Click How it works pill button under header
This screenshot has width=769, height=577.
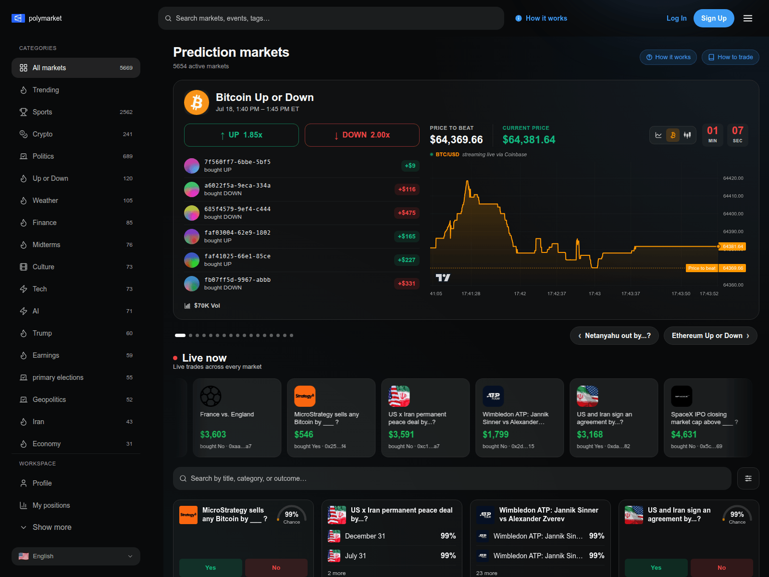pyautogui.click(x=668, y=57)
